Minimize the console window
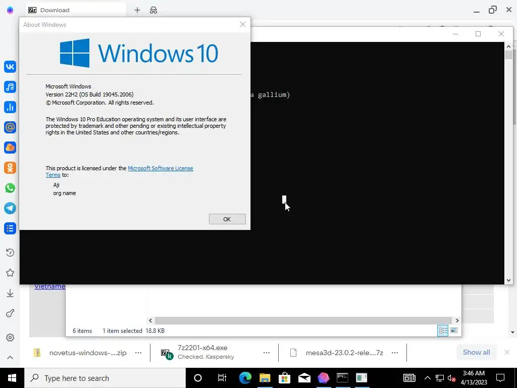517x388 pixels. pos(455,34)
